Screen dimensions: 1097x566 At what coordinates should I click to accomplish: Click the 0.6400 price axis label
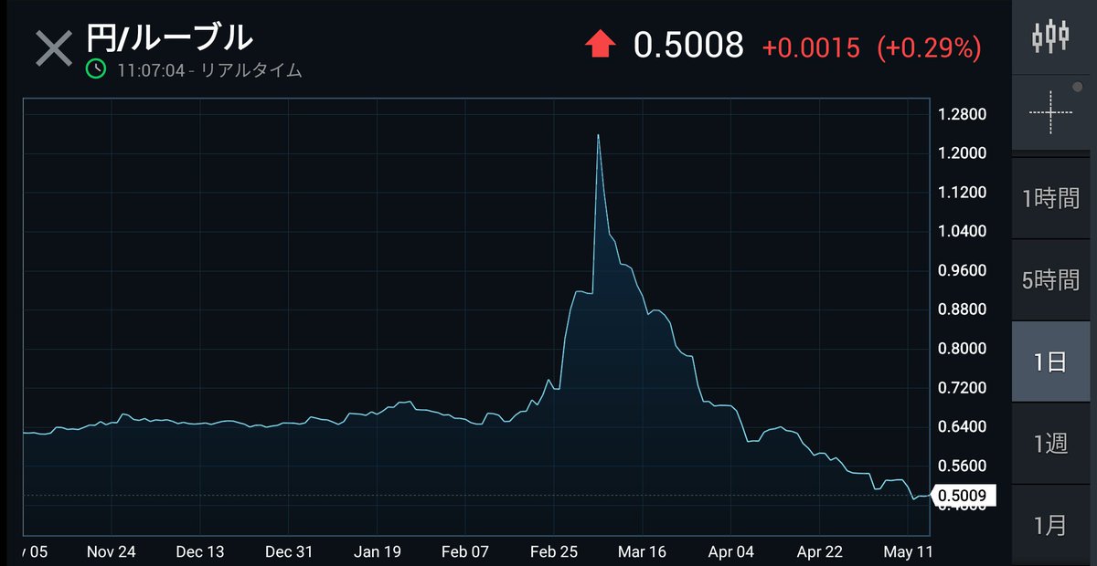[x=962, y=426]
